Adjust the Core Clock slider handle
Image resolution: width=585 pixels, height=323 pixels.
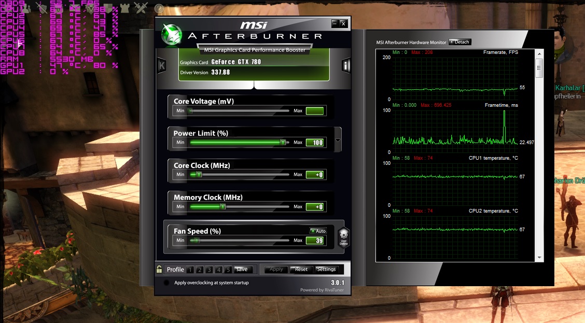pos(199,175)
